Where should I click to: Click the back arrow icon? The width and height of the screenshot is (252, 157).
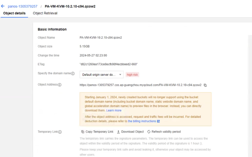pyautogui.click(x=3, y=6)
